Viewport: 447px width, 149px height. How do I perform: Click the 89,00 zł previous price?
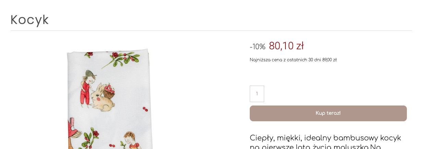[329, 60]
